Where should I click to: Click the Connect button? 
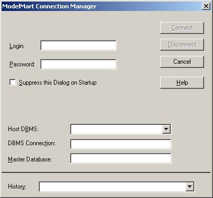[x=182, y=28]
